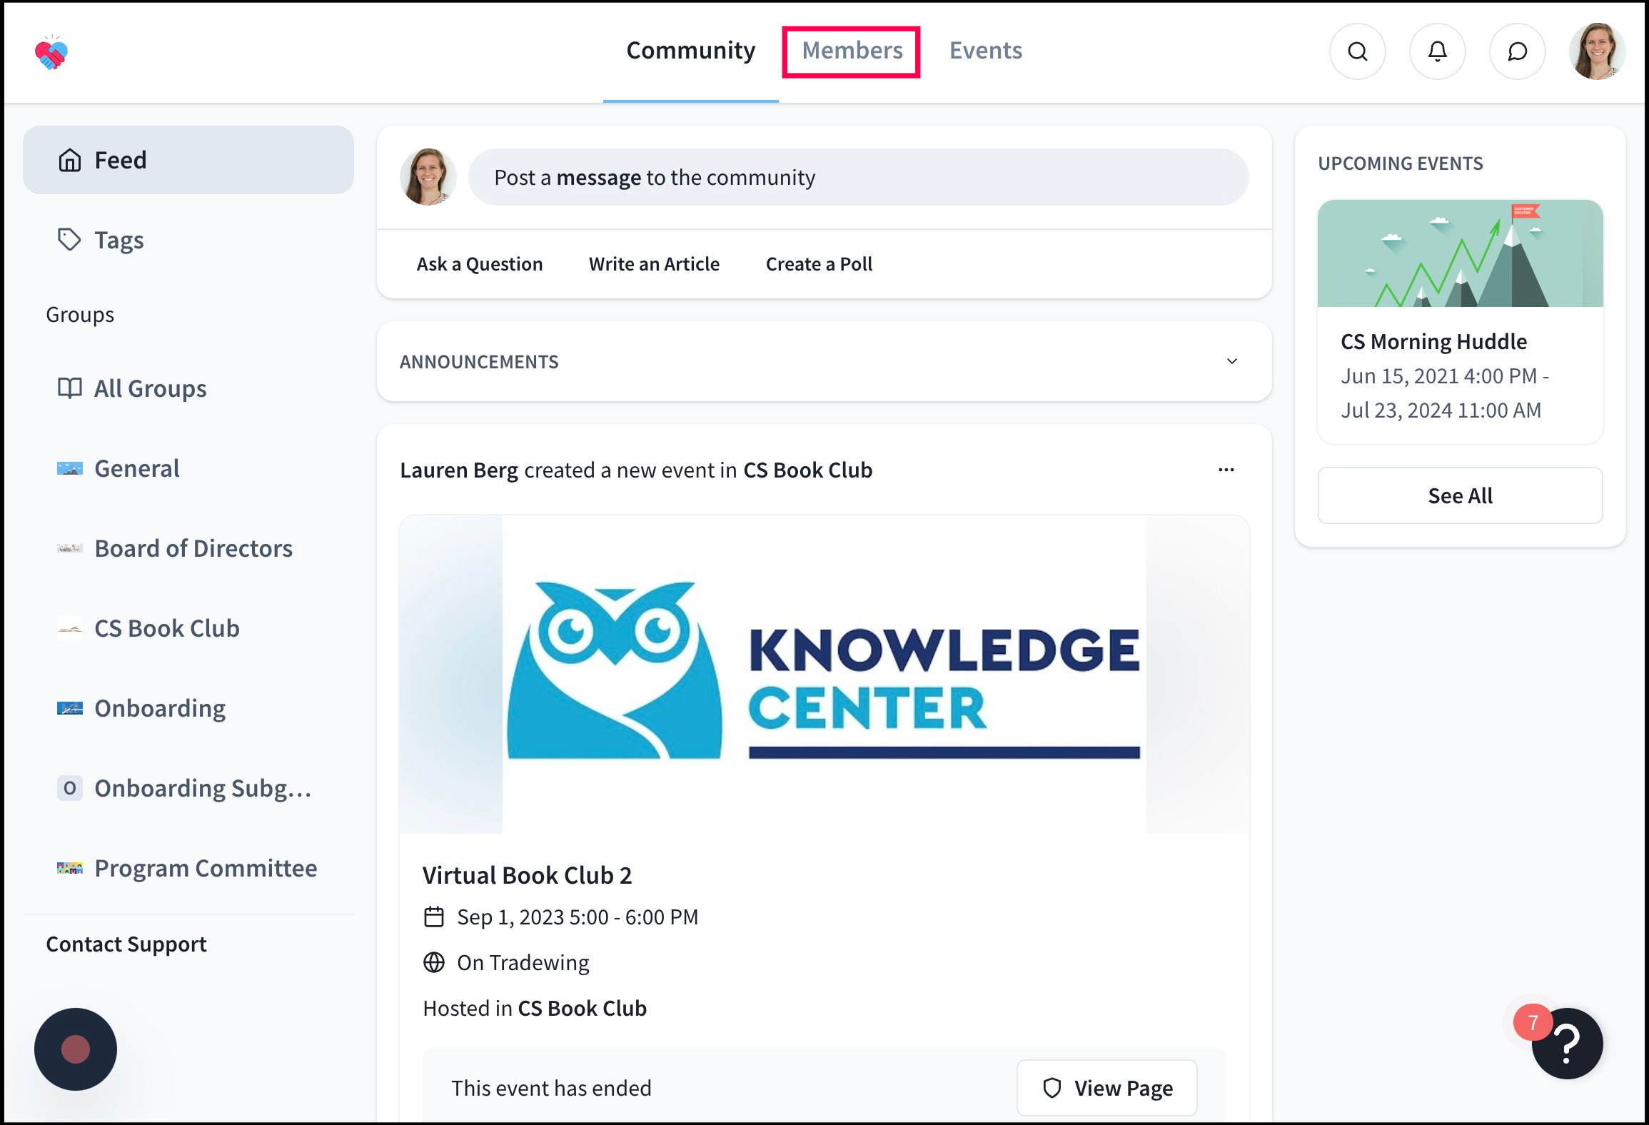Click Ask a Question

pos(480,264)
